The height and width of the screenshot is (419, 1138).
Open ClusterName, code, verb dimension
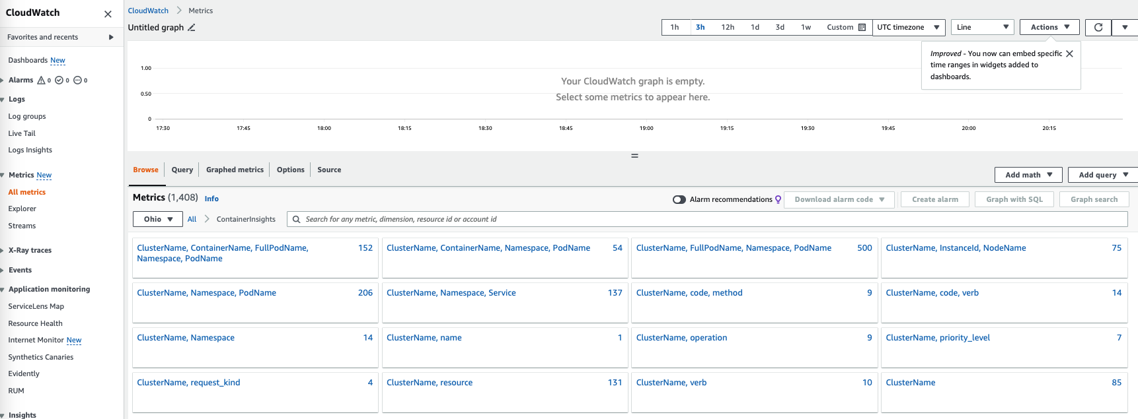932,293
